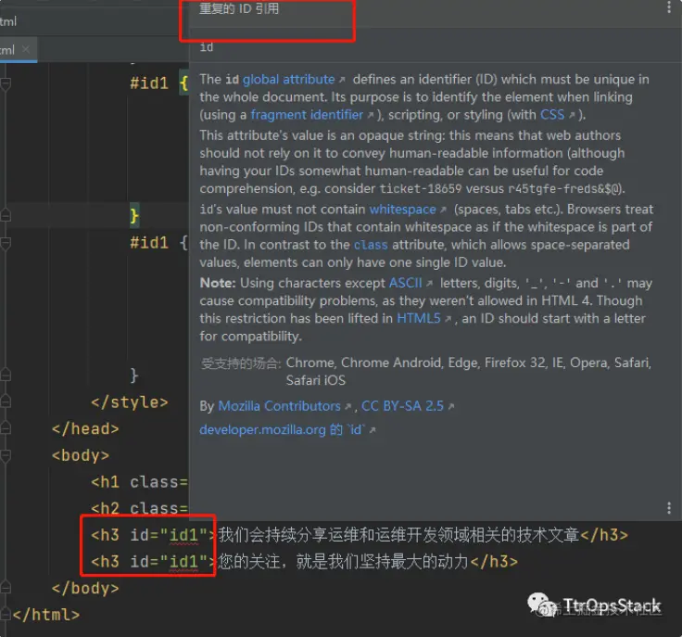Click the closing </head> tag
Screen dimensions: 682x637
[x=85, y=428]
